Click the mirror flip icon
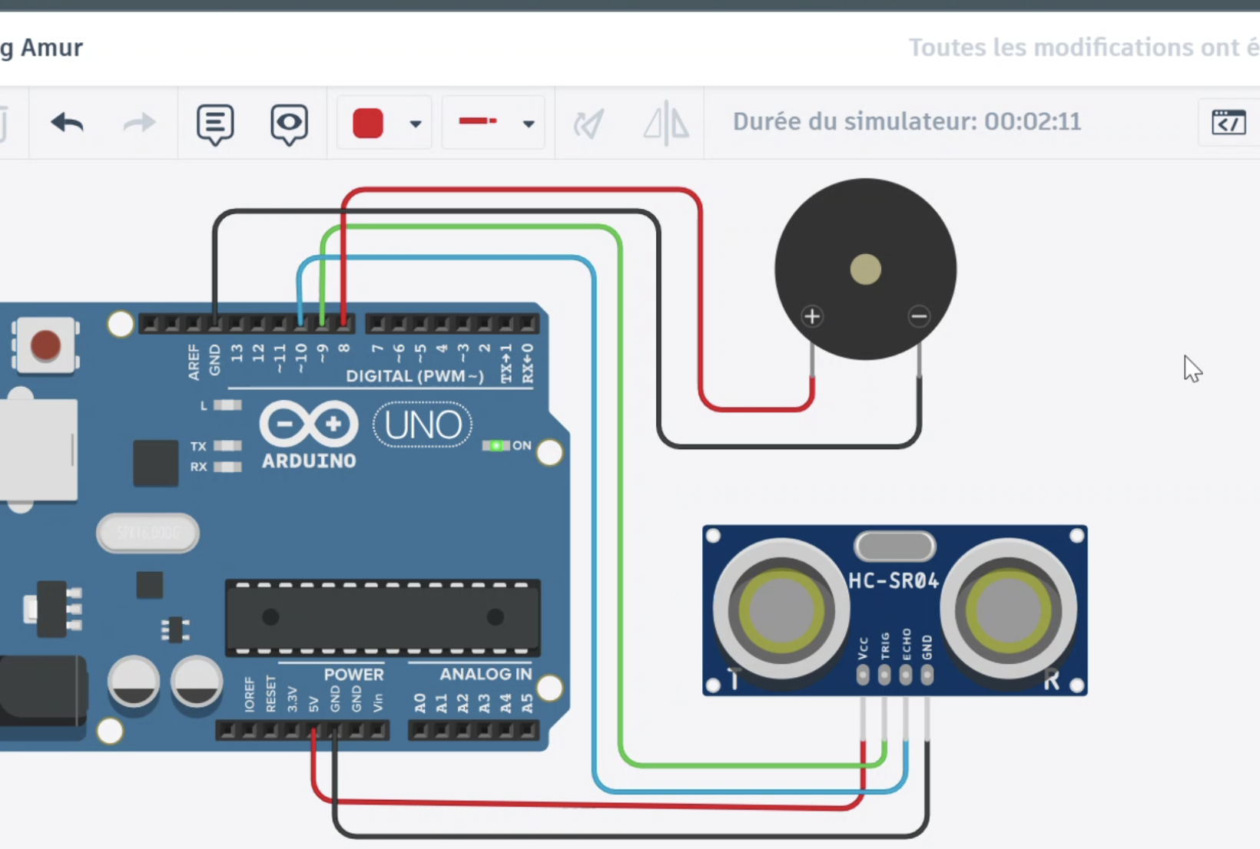Screen dimensions: 1260x849 (x=665, y=124)
